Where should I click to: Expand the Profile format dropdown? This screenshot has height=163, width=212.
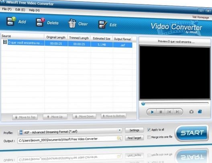[x=120, y=130]
